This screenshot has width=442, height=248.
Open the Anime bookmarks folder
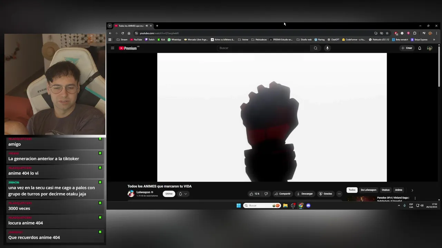pos(243,40)
